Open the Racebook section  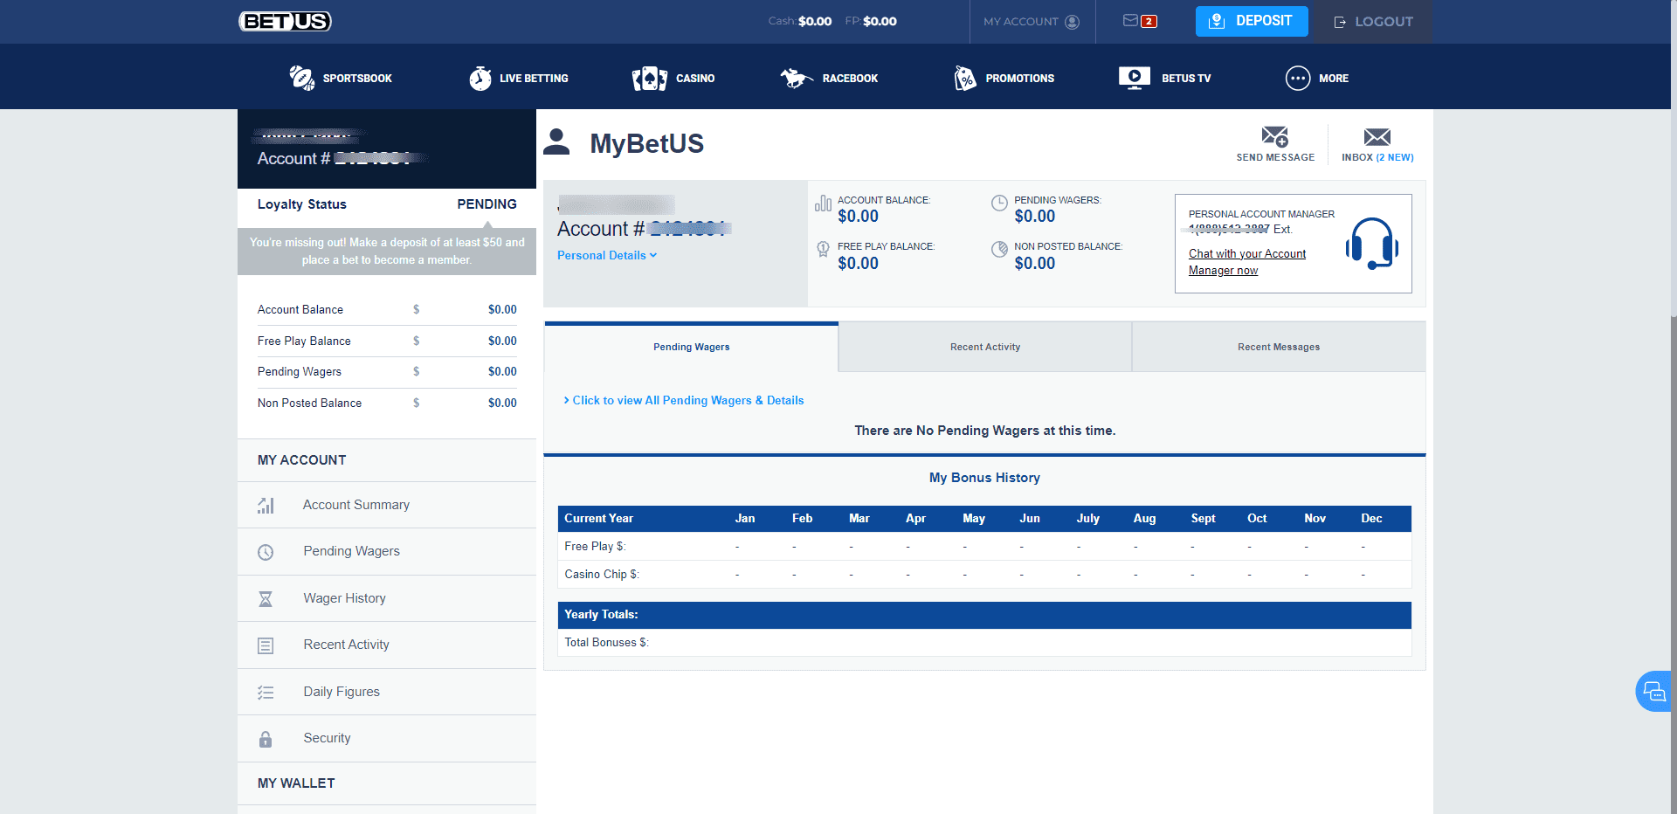pyautogui.click(x=850, y=79)
